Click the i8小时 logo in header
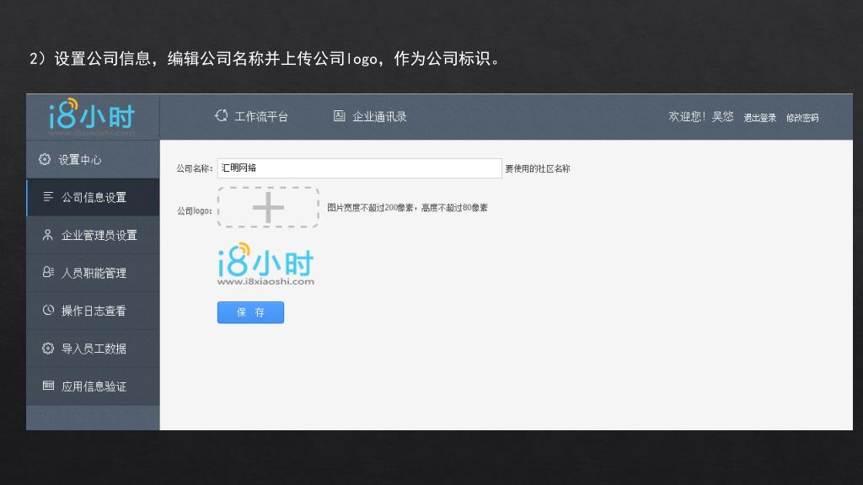This screenshot has height=485, width=863. (x=91, y=116)
